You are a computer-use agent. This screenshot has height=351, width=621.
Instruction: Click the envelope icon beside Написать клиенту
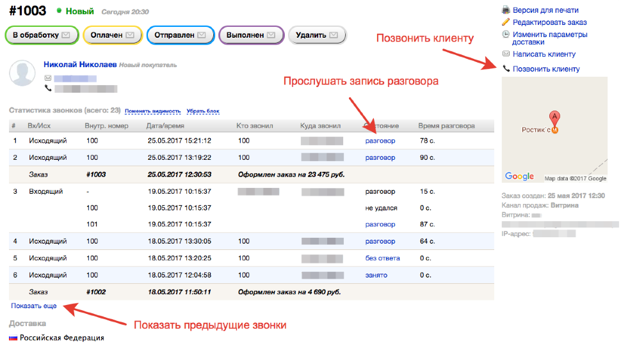[506, 54]
